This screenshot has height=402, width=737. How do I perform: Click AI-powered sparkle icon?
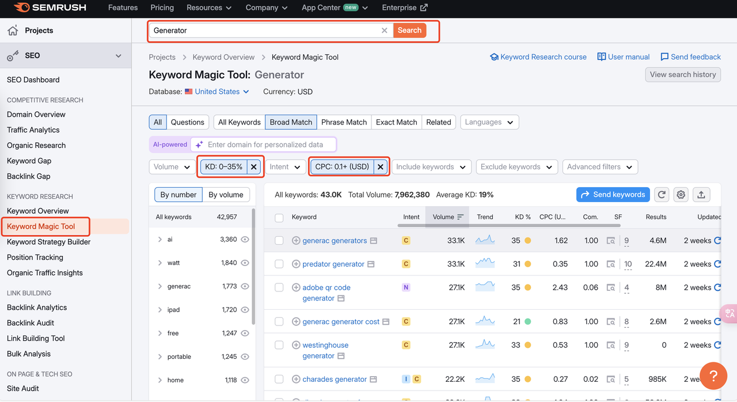click(x=199, y=145)
